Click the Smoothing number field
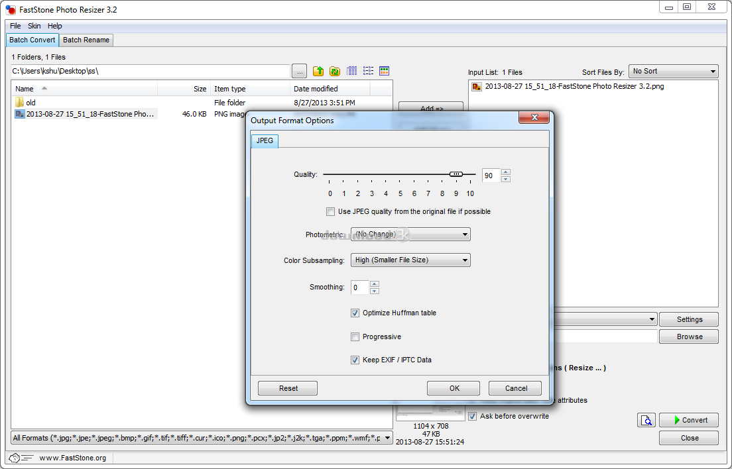732x469 pixels. coord(360,287)
